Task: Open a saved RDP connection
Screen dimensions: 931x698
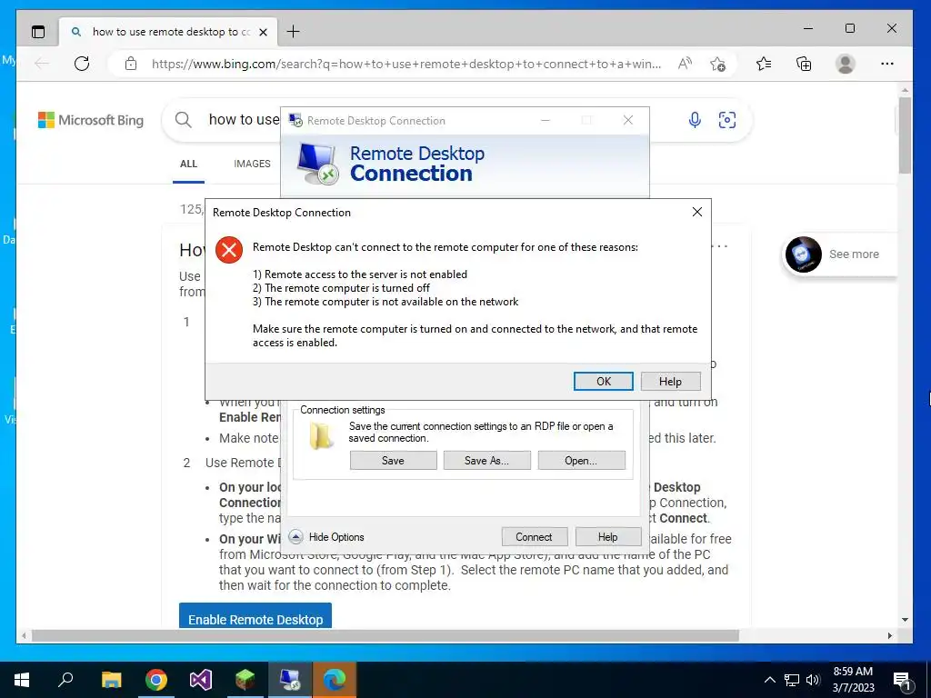Action: pyautogui.click(x=581, y=460)
